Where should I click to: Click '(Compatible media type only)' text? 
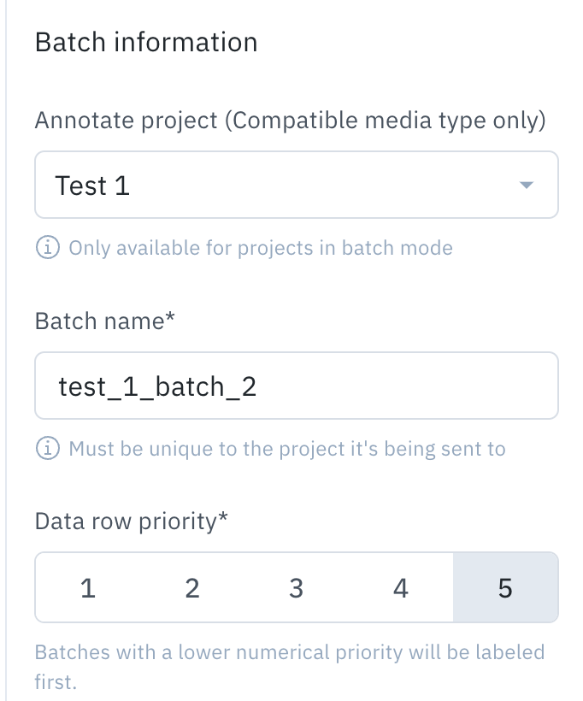pos(385,121)
